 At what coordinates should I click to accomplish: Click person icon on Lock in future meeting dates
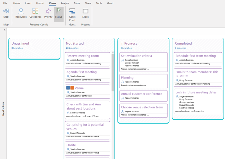(x=177, y=96)
